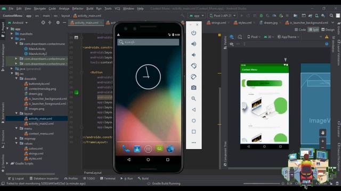
Task: Tap the Home button on phone navigation bar
Action: [x=148, y=160]
